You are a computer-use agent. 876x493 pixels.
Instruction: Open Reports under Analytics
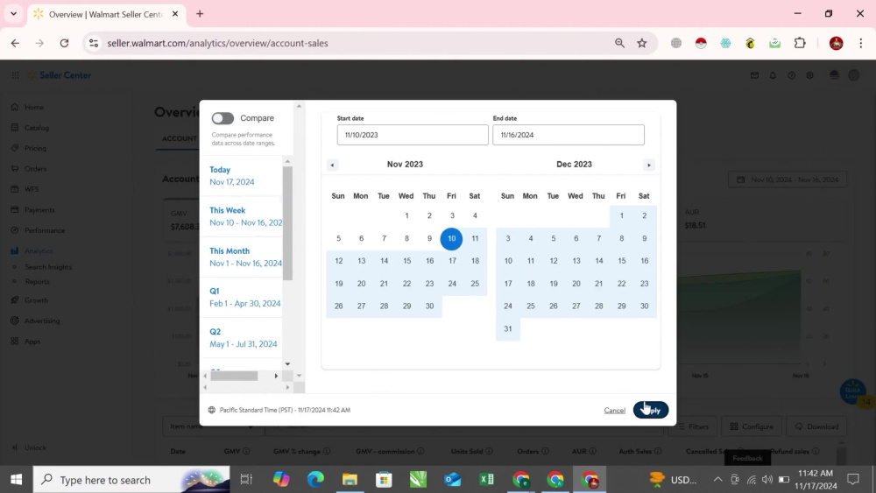37,281
